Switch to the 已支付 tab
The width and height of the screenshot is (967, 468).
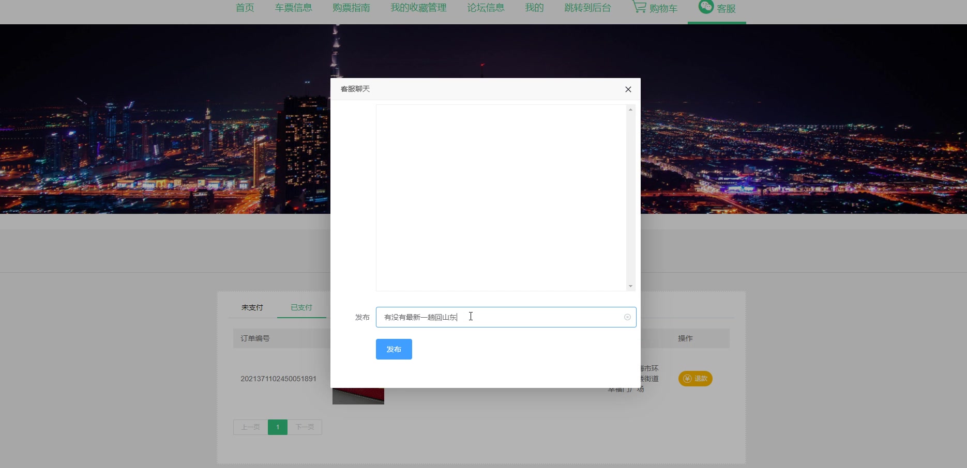coord(301,307)
